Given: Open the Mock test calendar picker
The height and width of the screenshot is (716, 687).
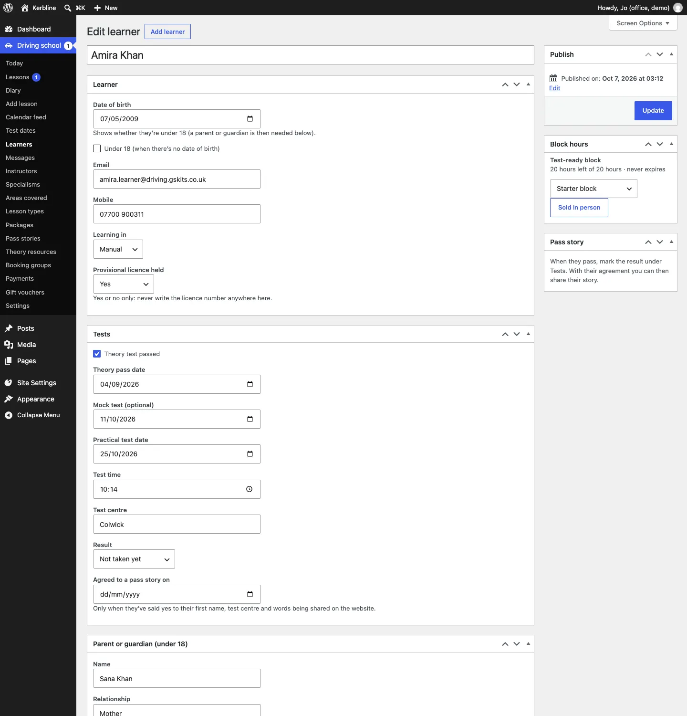Looking at the screenshot, I should click(250, 419).
